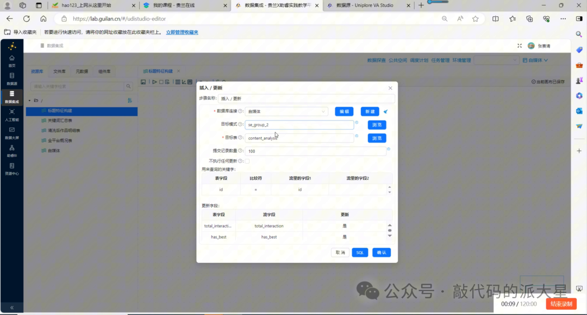Open 数据探查 link in top menu
The height and width of the screenshot is (315, 587).
click(x=376, y=60)
